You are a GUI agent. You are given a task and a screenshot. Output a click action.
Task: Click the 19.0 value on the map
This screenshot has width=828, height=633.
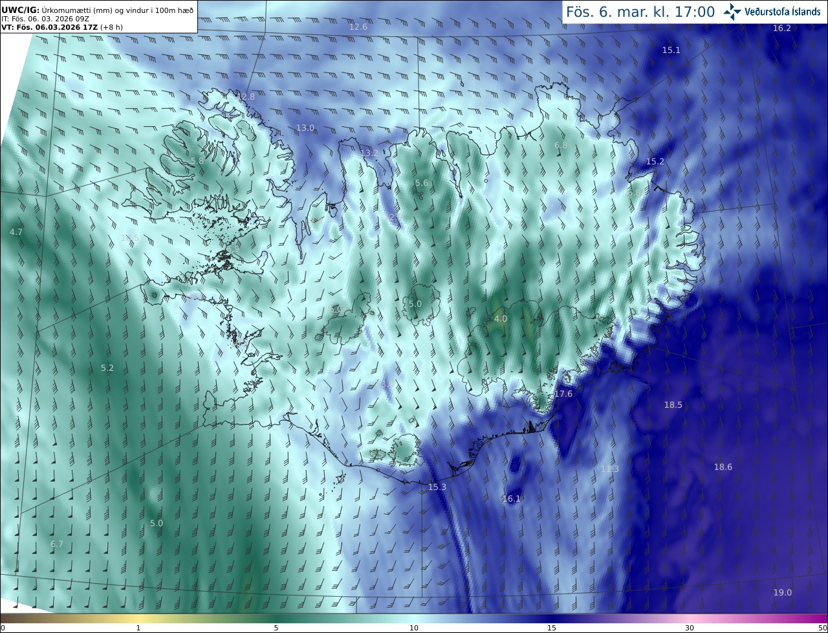(x=783, y=592)
